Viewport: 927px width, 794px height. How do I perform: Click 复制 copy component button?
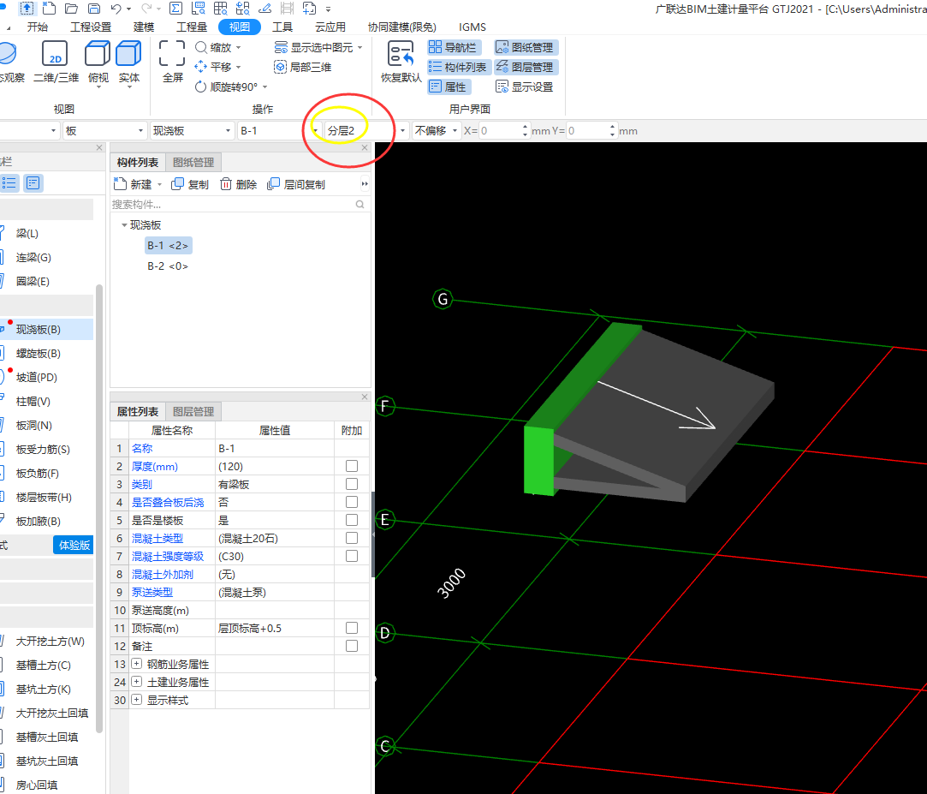pos(190,185)
